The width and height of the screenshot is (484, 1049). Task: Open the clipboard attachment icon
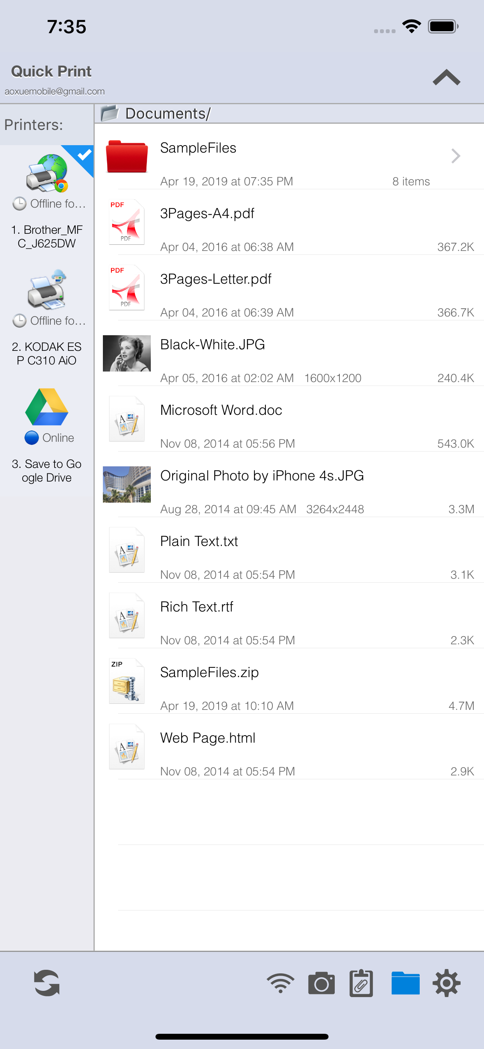pos(361,983)
